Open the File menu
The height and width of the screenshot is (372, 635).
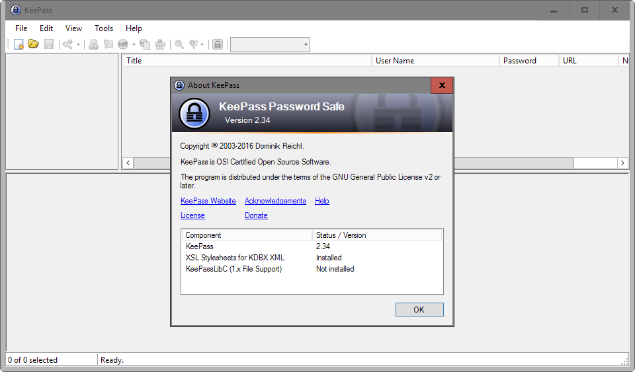pos(21,28)
